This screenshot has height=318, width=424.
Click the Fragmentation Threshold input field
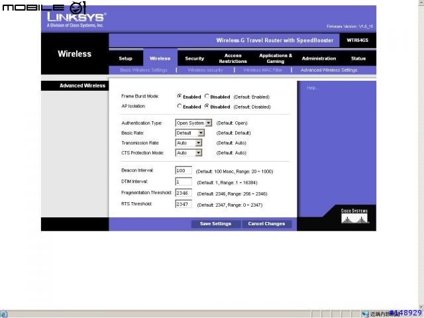(x=184, y=193)
